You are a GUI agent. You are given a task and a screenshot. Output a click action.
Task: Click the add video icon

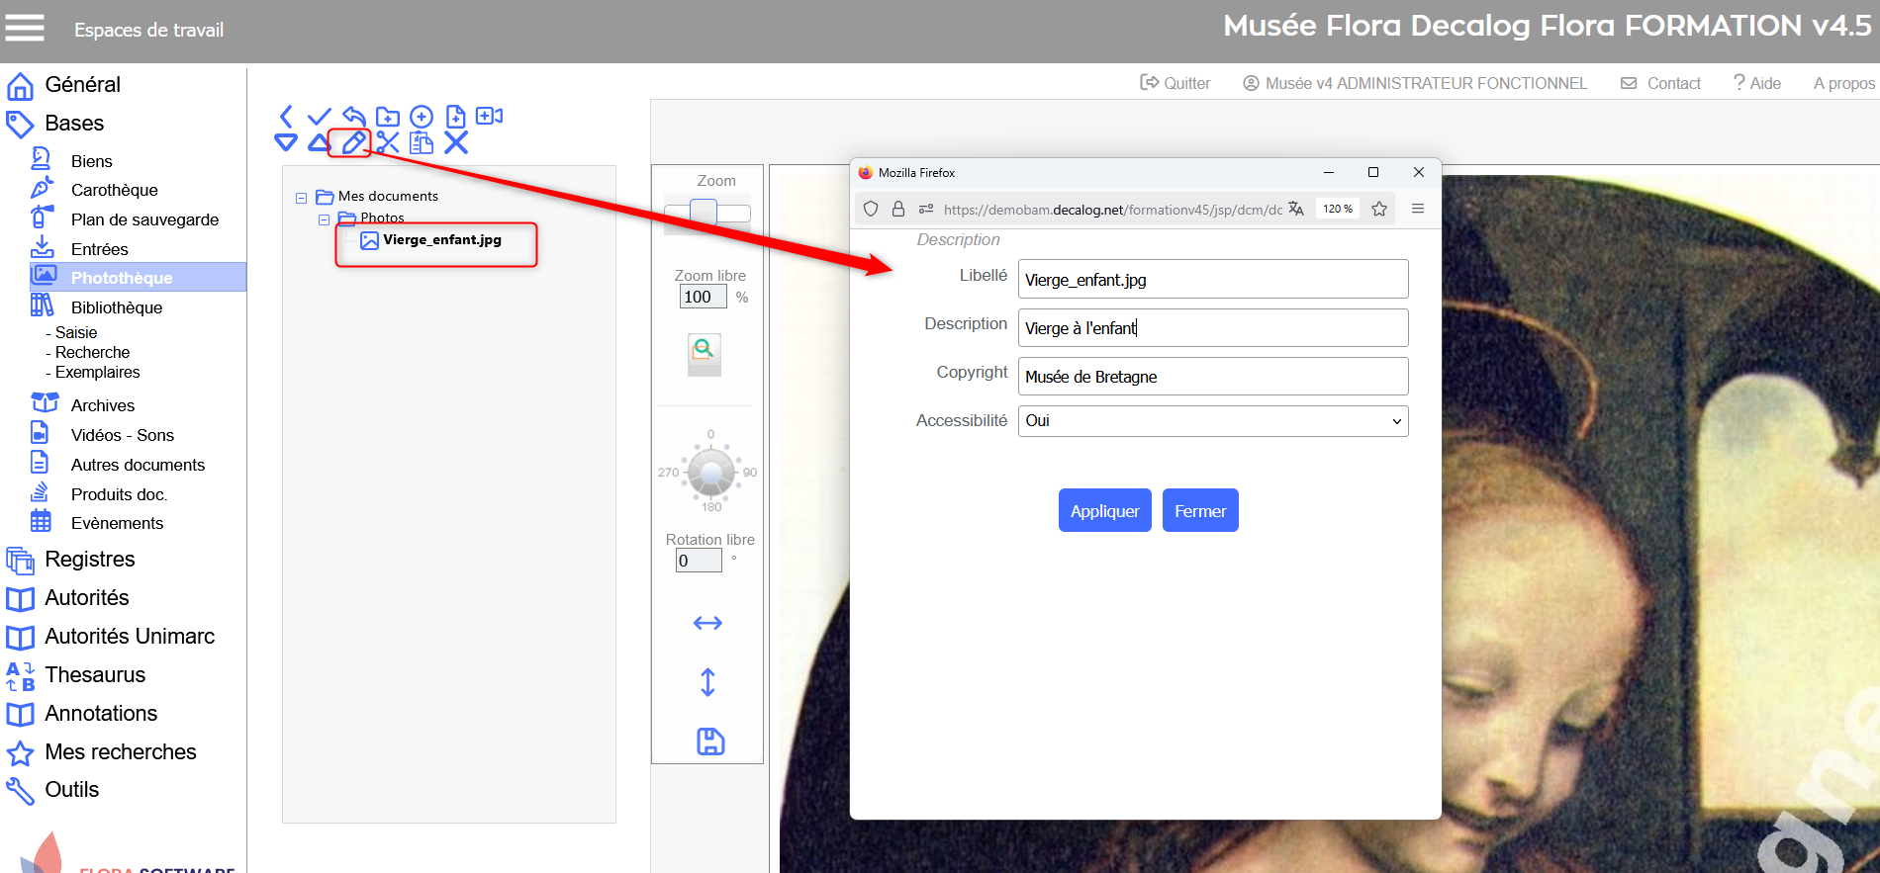pyautogui.click(x=489, y=117)
